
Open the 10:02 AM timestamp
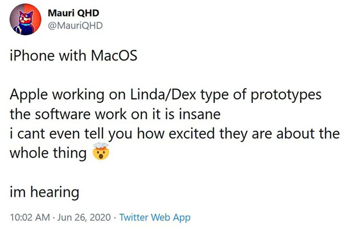28,217
